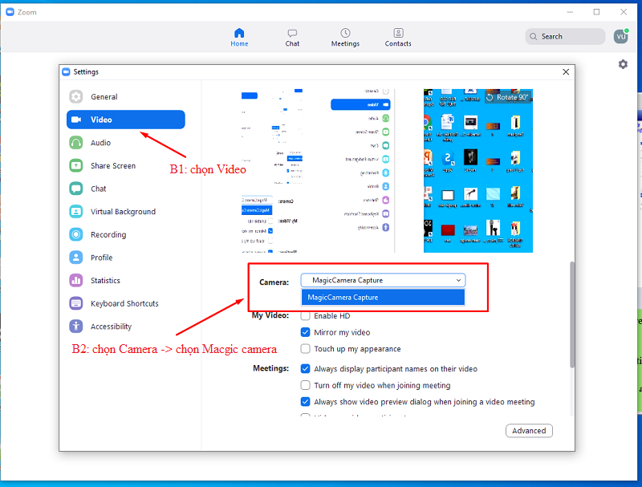
Task: Switch to Chat tab in Zoom header
Action: point(292,37)
